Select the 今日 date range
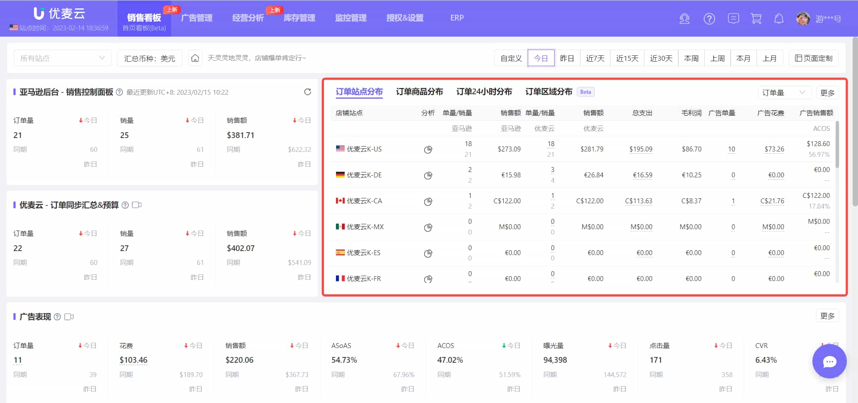Viewport: 858px width, 403px height. pyautogui.click(x=541, y=58)
